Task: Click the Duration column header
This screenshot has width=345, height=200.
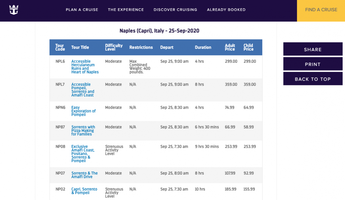Action: (203, 47)
